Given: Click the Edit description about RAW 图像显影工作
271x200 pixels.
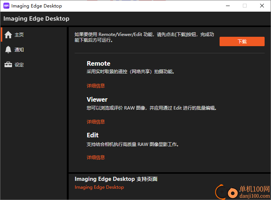Looking at the screenshot, I should [133, 144].
